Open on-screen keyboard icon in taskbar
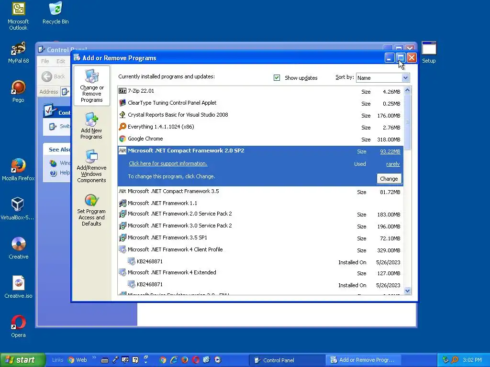This screenshot has width=490, height=367. pos(105,360)
